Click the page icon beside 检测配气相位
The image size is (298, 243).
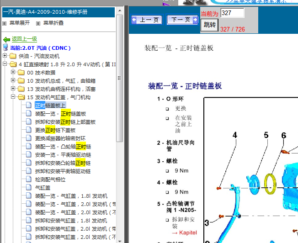click(x=29, y=179)
